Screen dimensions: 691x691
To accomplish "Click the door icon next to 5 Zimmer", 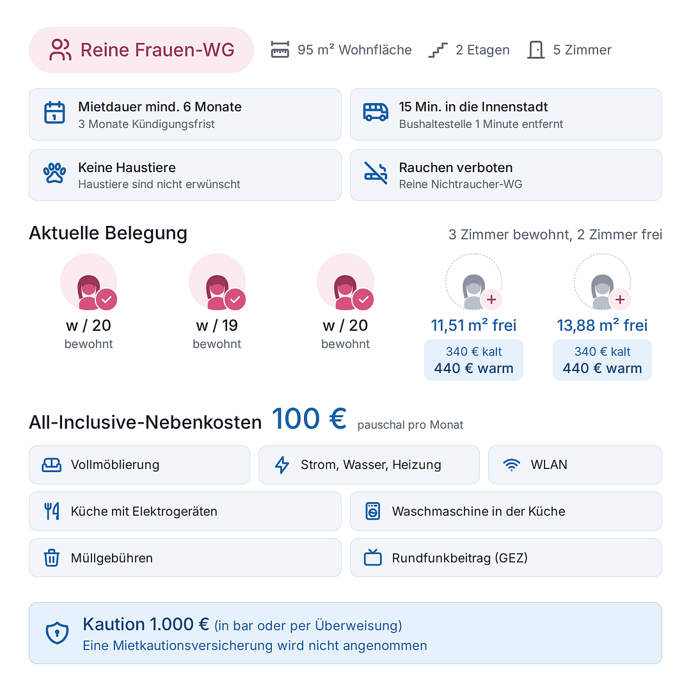I will coord(536,50).
